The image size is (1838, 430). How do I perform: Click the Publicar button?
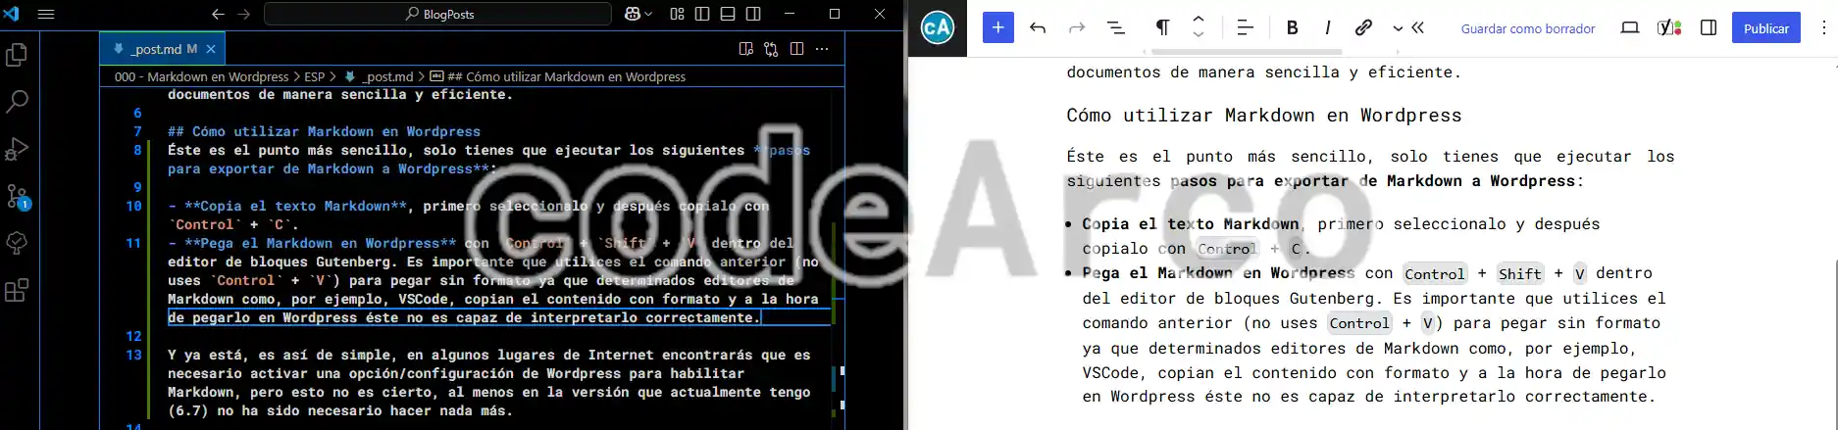[1766, 28]
